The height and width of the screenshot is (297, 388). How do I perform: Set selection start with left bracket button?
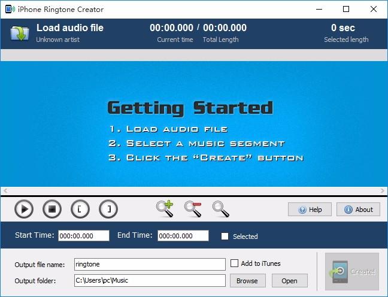click(x=80, y=210)
